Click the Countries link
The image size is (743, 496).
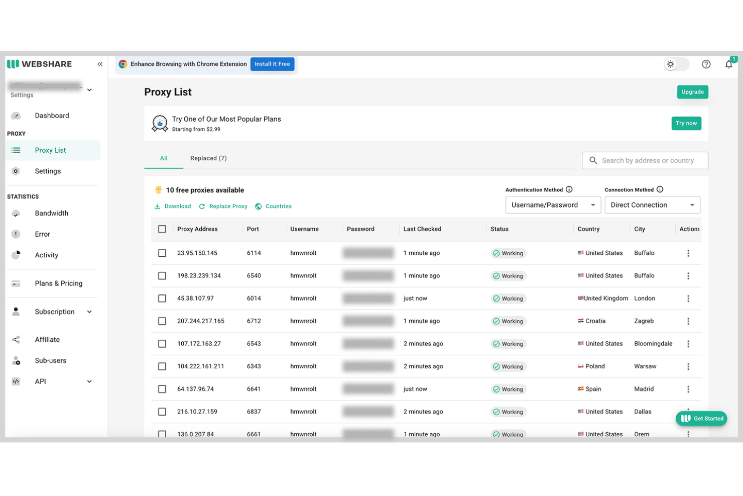273,207
